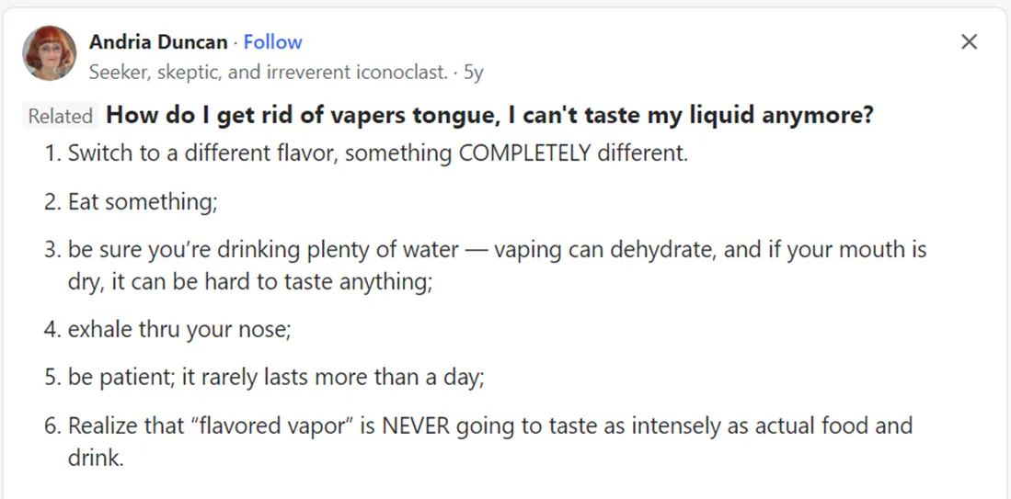1011x499 pixels.
Task: Click the 'Seeker, skeptic, and irreverent iconoclast' credential
Action: tap(269, 72)
